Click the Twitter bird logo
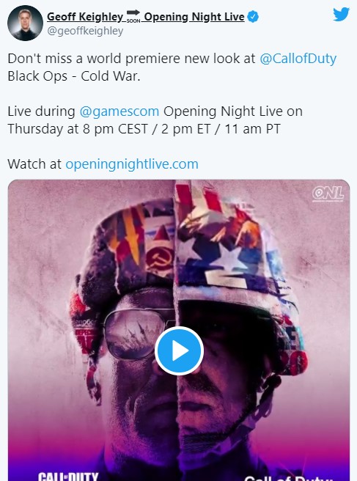Viewport: 357px width, 481px height. pos(341,14)
